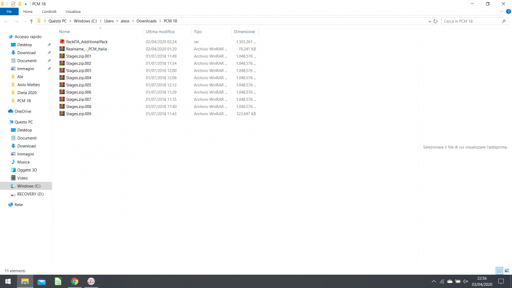This screenshot has width=512, height=288.
Task: Open the Visualizza ribbon tab
Action: pyautogui.click(x=73, y=11)
